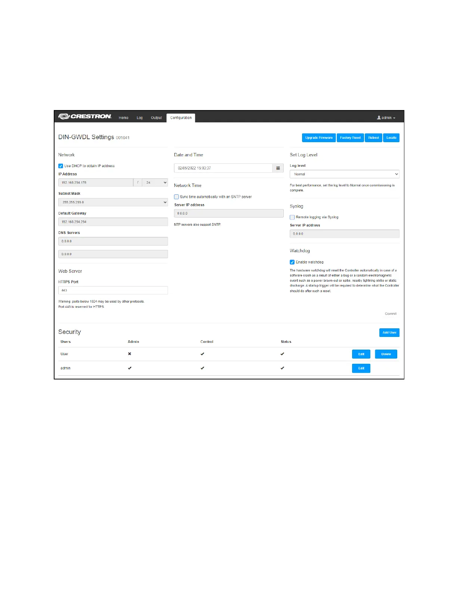This screenshot has height=591, width=457.
Task: Open the Log tab
Action: click(140, 118)
